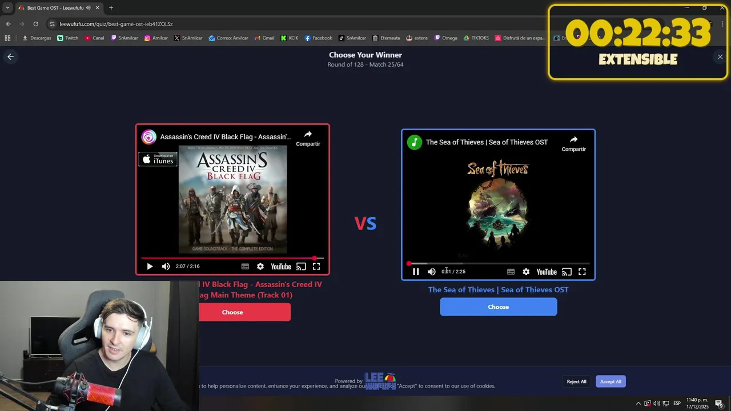The width and height of the screenshot is (731, 411).
Task: Accept All cookies
Action: [x=610, y=381]
